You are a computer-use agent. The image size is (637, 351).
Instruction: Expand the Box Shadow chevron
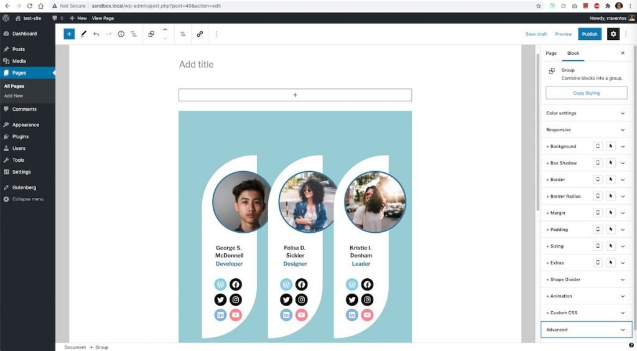tap(623, 163)
